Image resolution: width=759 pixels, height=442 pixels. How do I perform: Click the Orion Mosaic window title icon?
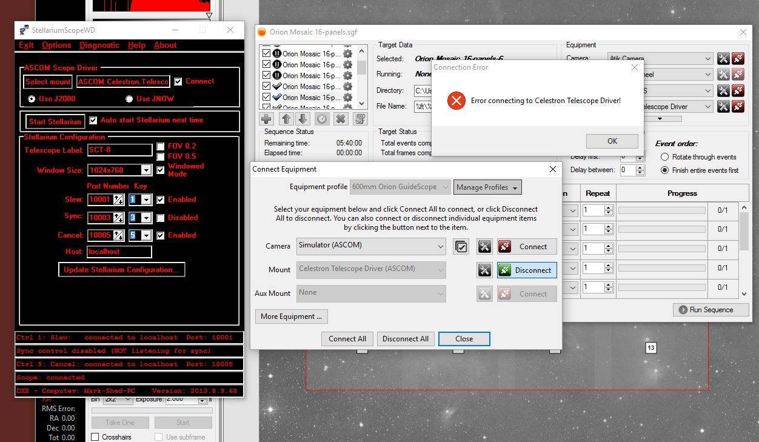262,32
